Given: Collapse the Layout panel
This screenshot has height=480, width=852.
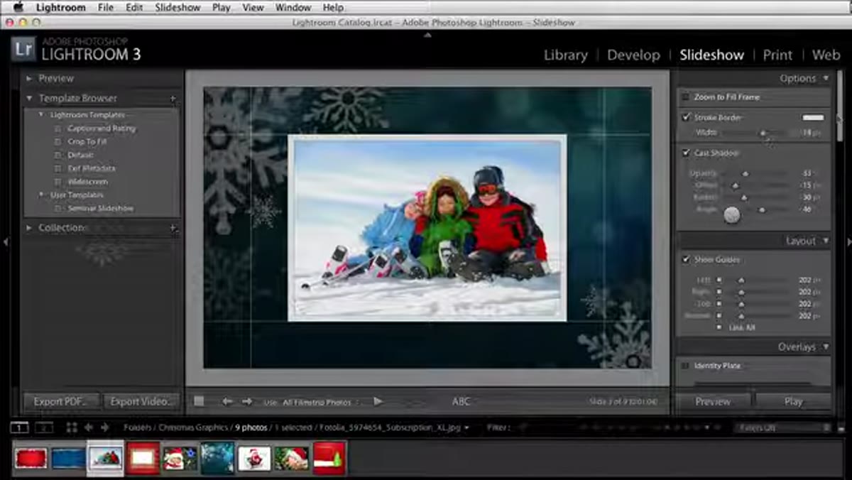Looking at the screenshot, I should click(826, 241).
